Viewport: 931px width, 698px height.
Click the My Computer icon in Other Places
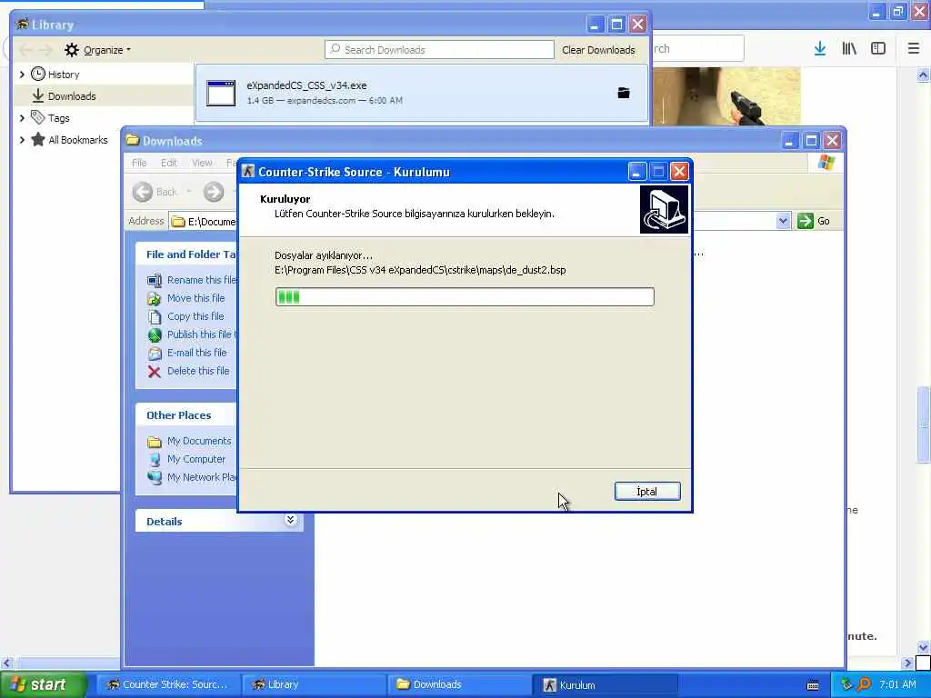tap(155, 459)
